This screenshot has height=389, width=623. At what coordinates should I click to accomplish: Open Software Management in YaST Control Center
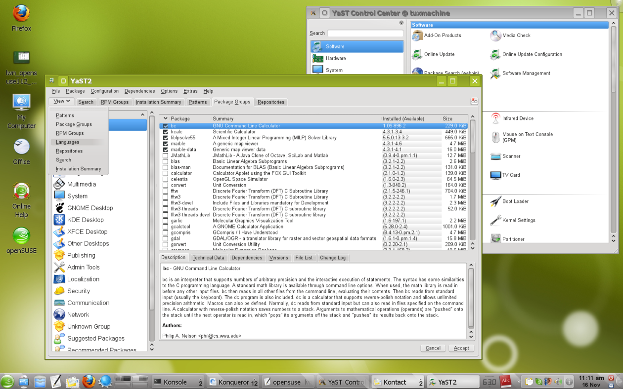[x=495, y=74]
